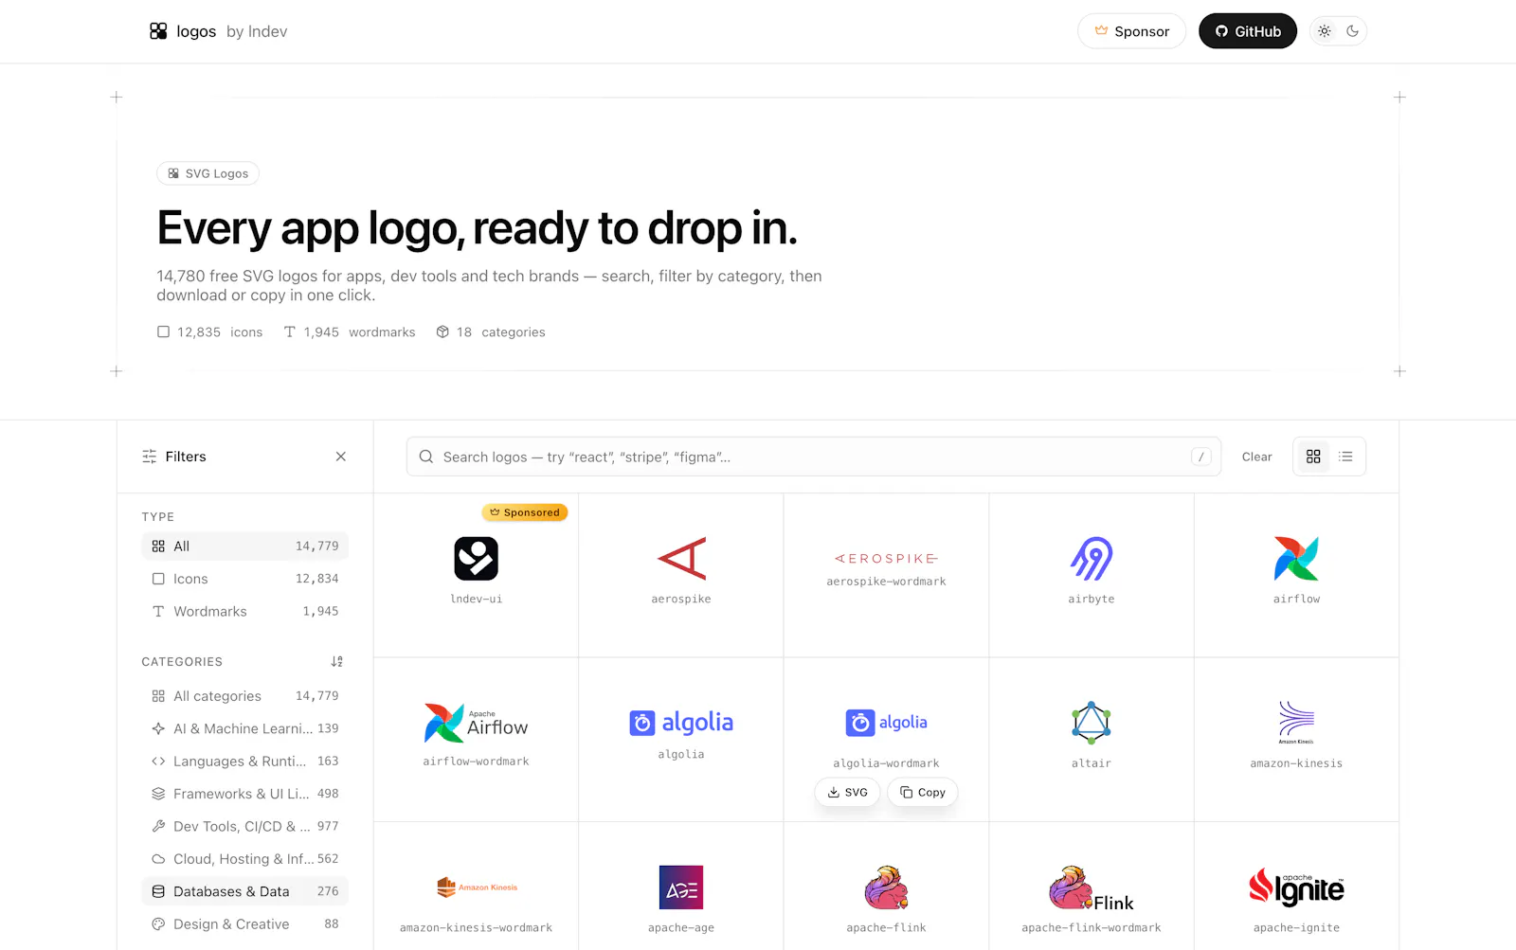Open the Sponsor button
The width and height of the screenshot is (1516, 950).
click(x=1131, y=31)
